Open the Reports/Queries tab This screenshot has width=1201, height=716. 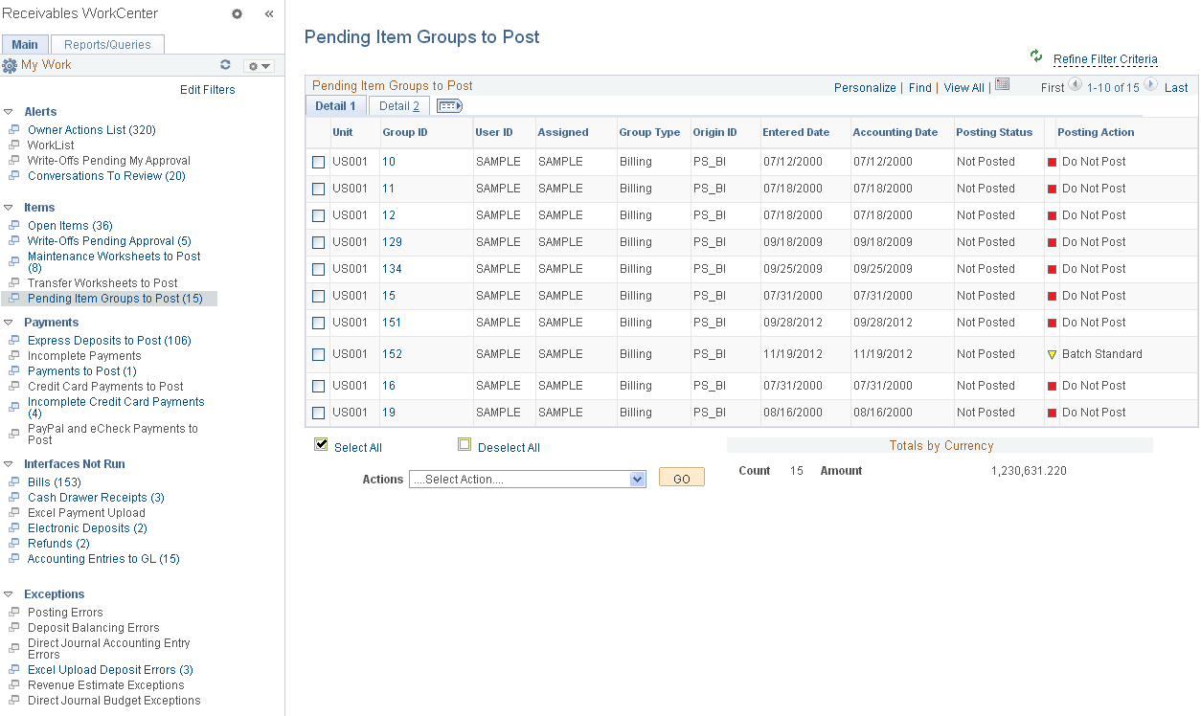(106, 44)
